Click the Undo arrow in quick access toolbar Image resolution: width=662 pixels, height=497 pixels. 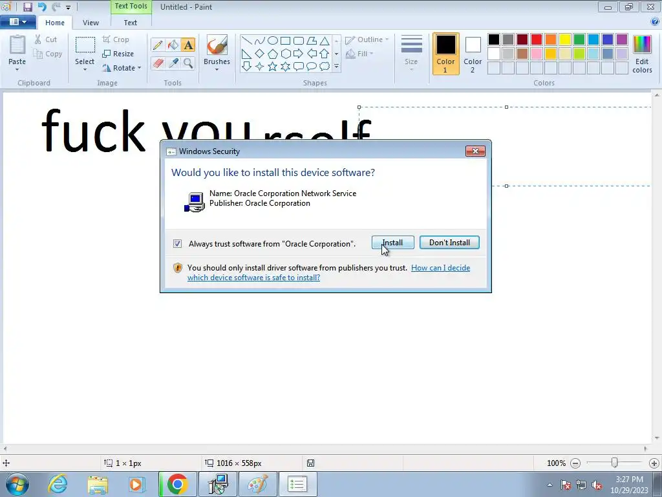[x=42, y=6]
